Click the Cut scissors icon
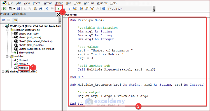 click(x=25, y=9)
